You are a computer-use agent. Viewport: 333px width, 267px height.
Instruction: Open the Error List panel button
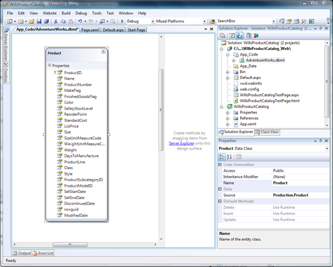[43, 253]
